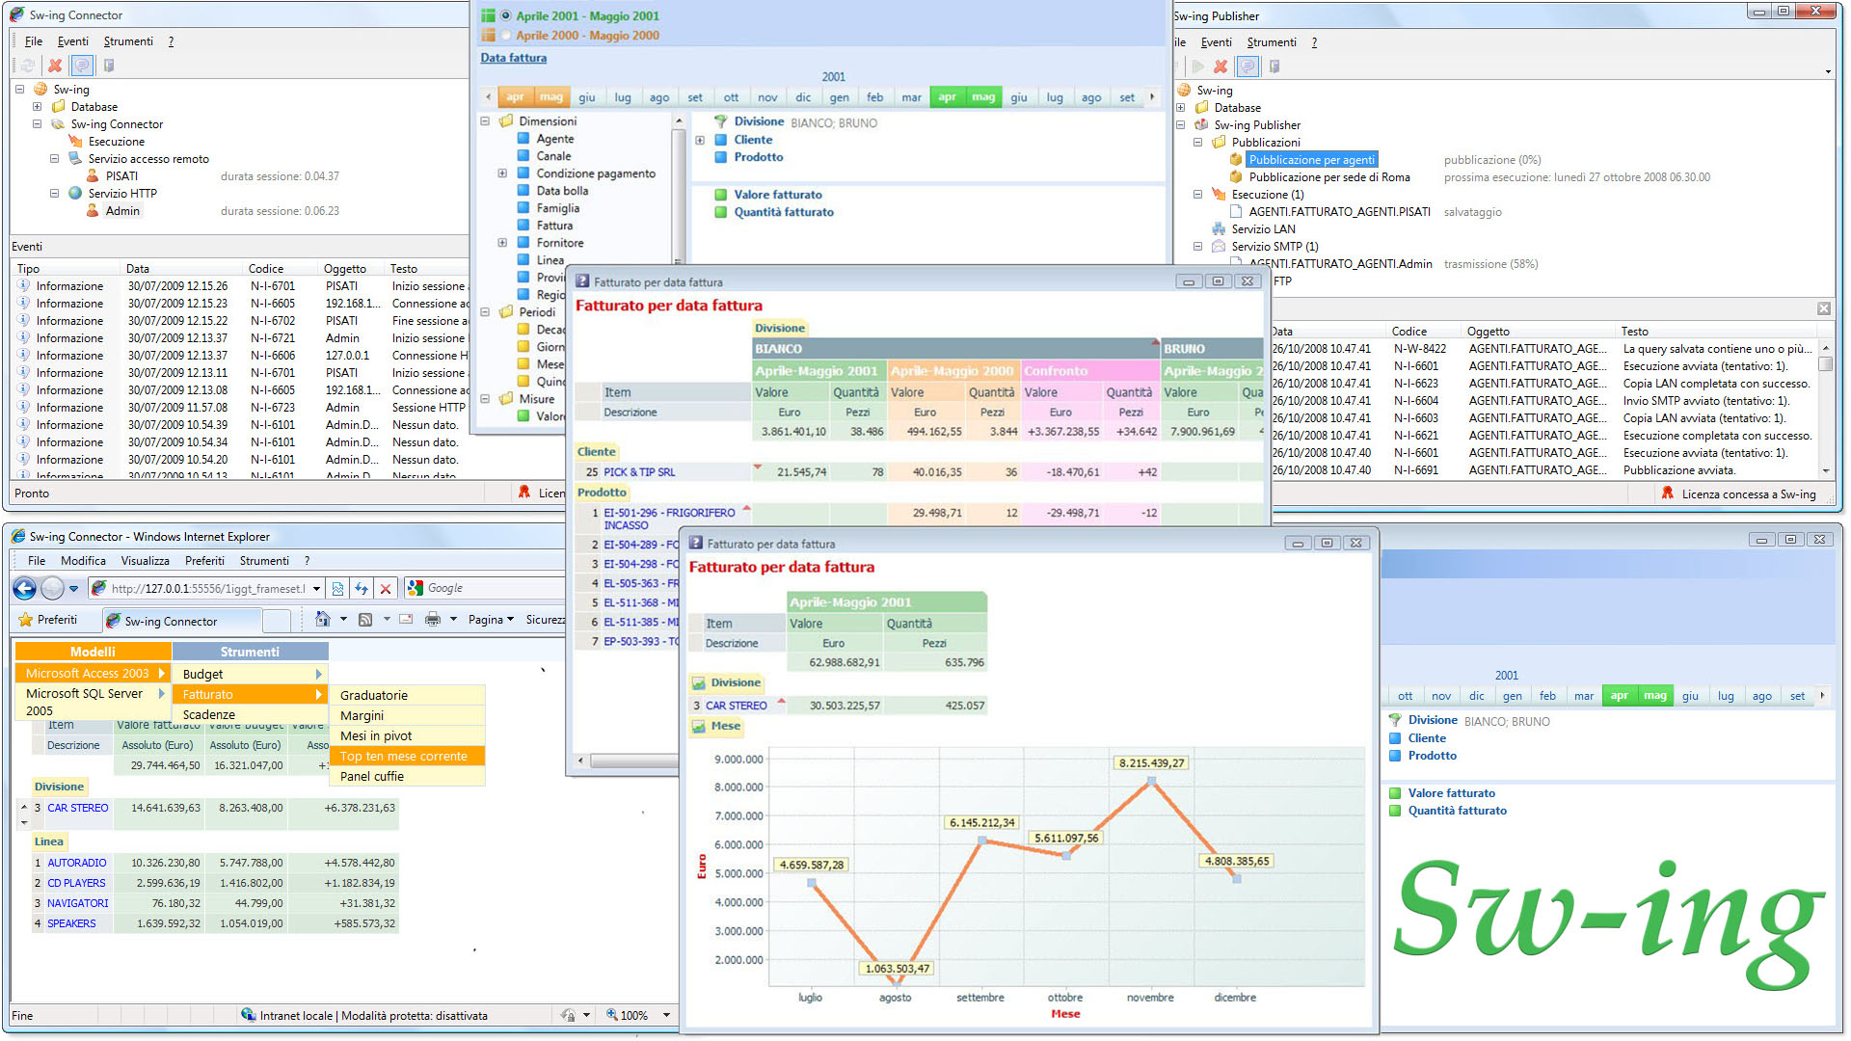Toggle speech bubble icon in Sw-ing Publisher toolbar
This screenshot has width=1851, height=1041.
[1247, 67]
